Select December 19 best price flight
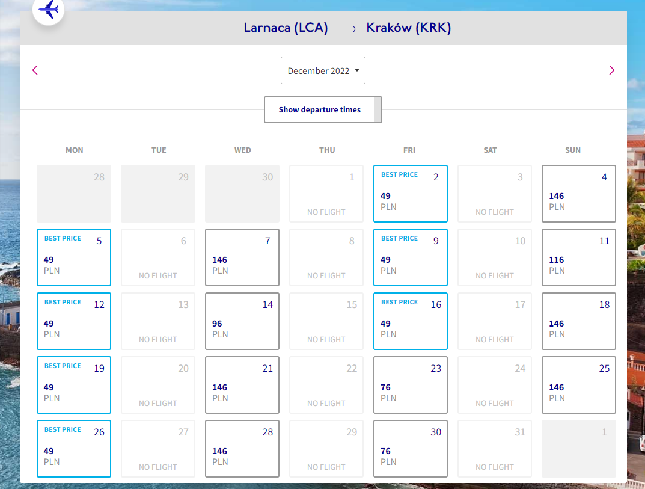The width and height of the screenshot is (645, 489). (x=73, y=385)
